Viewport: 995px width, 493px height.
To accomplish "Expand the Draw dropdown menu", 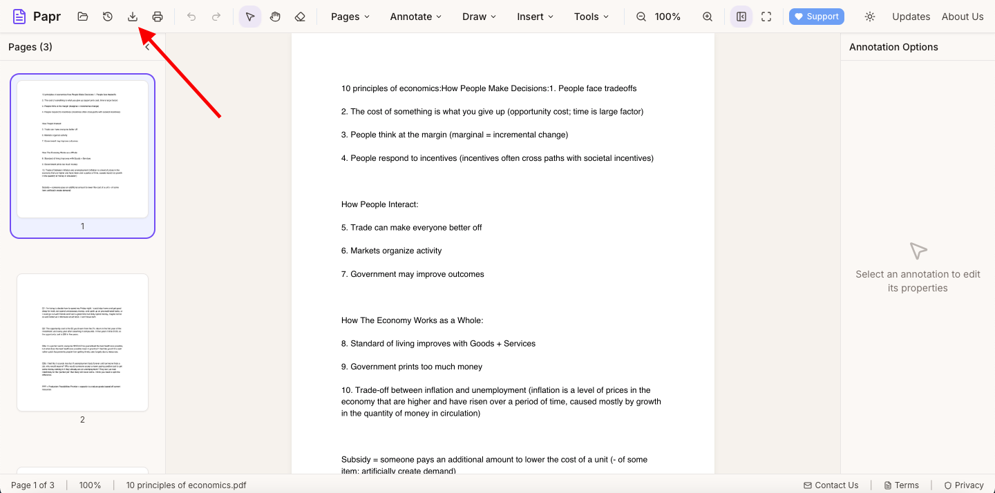I will tap(480, 17).
